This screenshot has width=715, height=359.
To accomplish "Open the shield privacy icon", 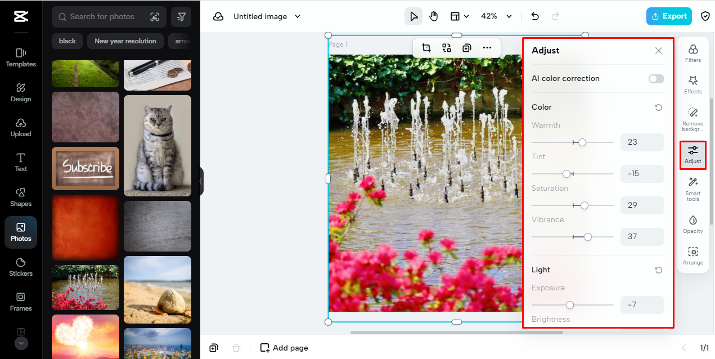I will pyautogui.click(x=705, y=16).
